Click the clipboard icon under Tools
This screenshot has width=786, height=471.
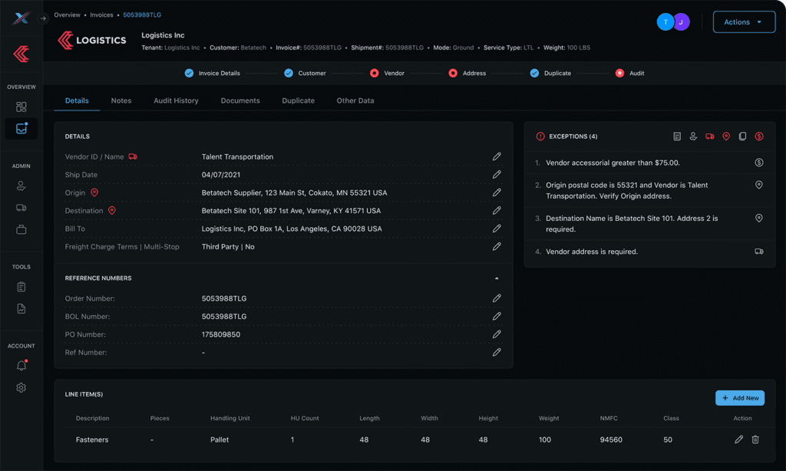point(21,287)
